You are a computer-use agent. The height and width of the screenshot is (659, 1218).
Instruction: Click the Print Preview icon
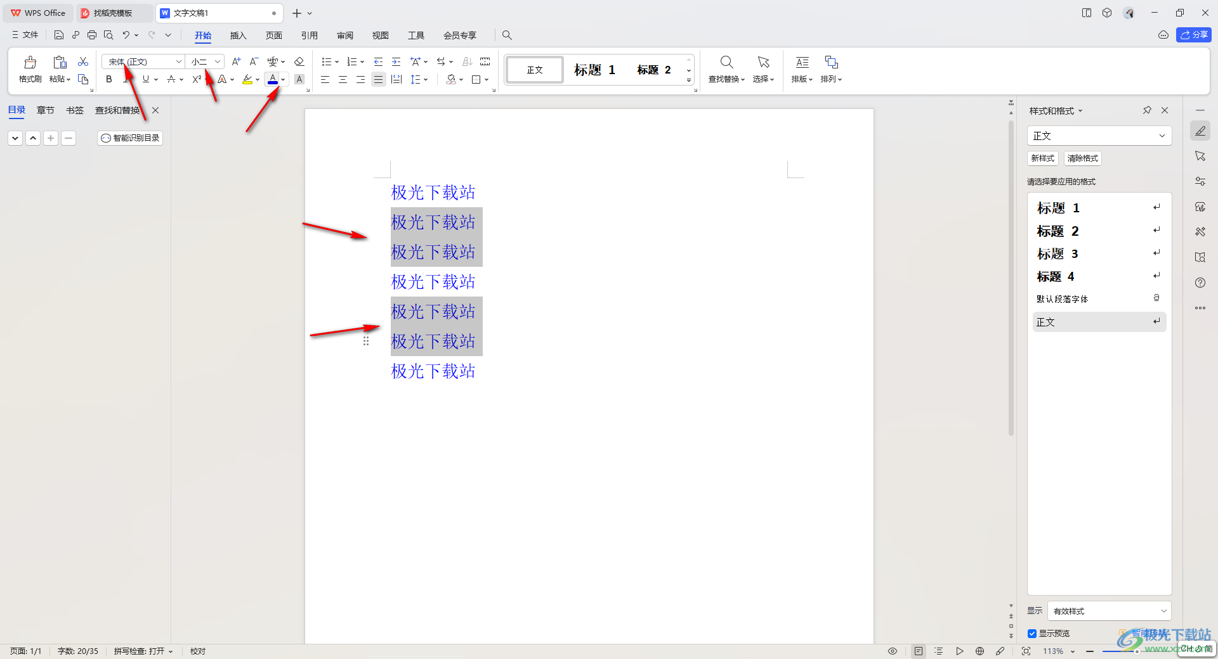(x=108, y=35)
